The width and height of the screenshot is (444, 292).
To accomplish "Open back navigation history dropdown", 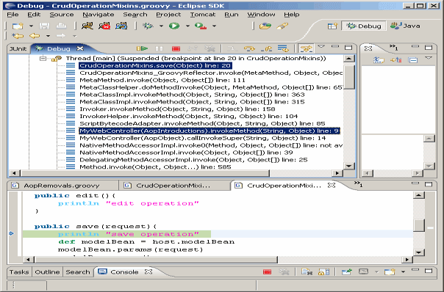I will pyautogui.click(x=48, y=36).
